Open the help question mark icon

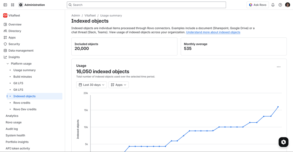click(x=280, y=5)
